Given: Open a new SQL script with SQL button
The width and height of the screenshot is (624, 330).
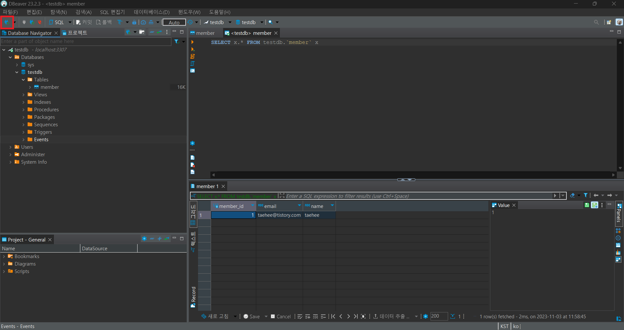Looking at the screenshot, I should (x=57, y=22).
